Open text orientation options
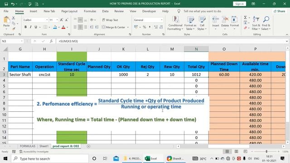This screenshot has width=290, height=163. point(93,20)
